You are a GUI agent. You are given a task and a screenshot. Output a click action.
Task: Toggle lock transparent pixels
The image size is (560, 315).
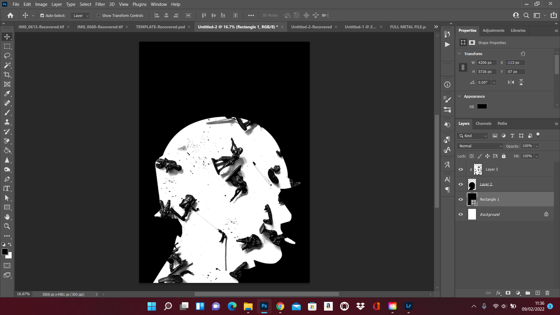click(x=471, y=156)
